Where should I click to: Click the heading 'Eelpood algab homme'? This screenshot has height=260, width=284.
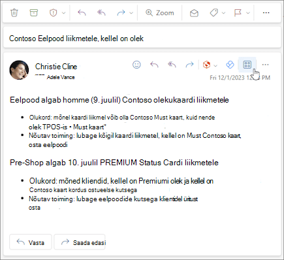(119, 100)
